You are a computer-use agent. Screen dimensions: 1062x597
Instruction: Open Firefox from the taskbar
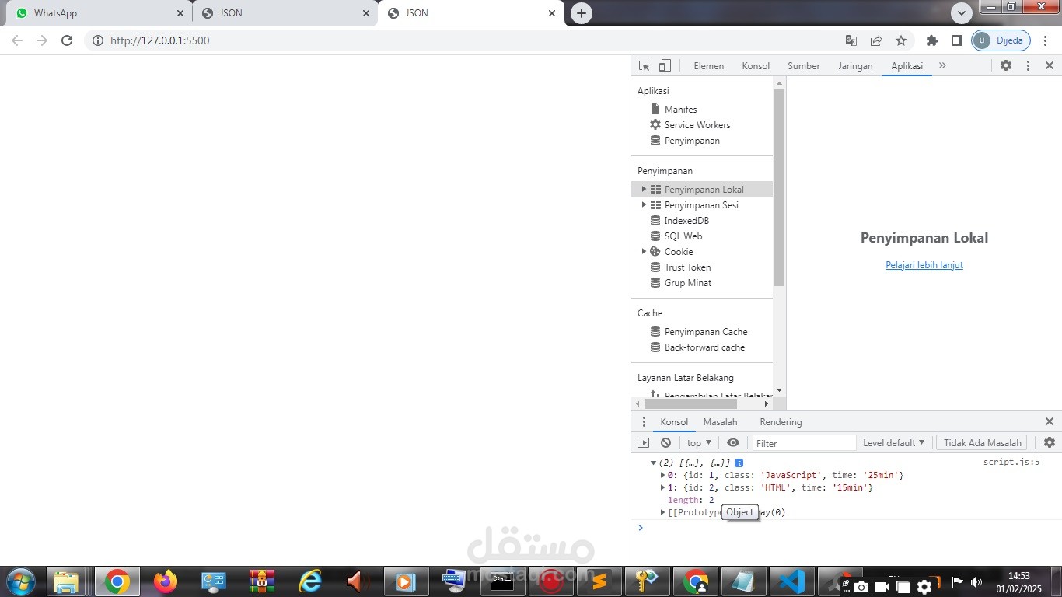point(165,581)
